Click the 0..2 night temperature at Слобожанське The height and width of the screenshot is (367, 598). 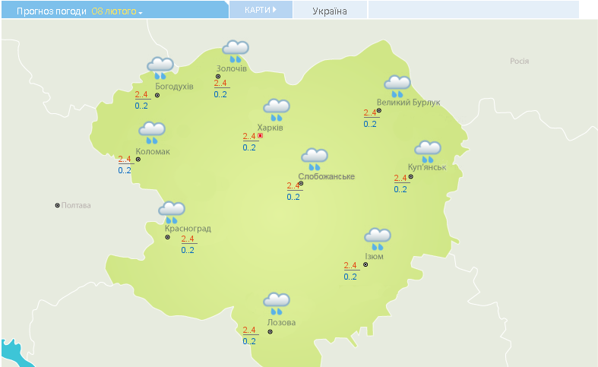click(293, 197)
